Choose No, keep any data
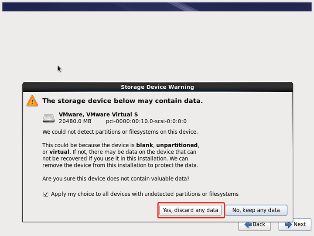 [256, 210]
